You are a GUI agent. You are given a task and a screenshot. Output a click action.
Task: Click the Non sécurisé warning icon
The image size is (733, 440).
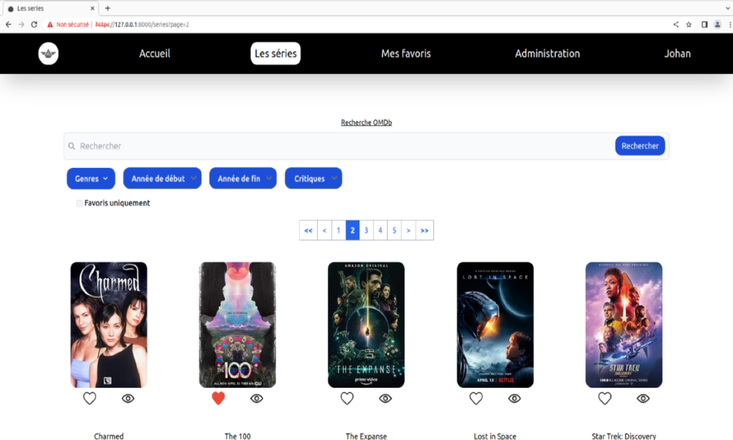tap(50, 25)
